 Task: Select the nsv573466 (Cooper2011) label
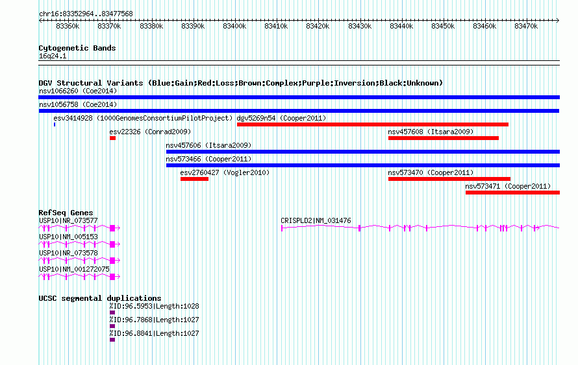coord(208,159)
